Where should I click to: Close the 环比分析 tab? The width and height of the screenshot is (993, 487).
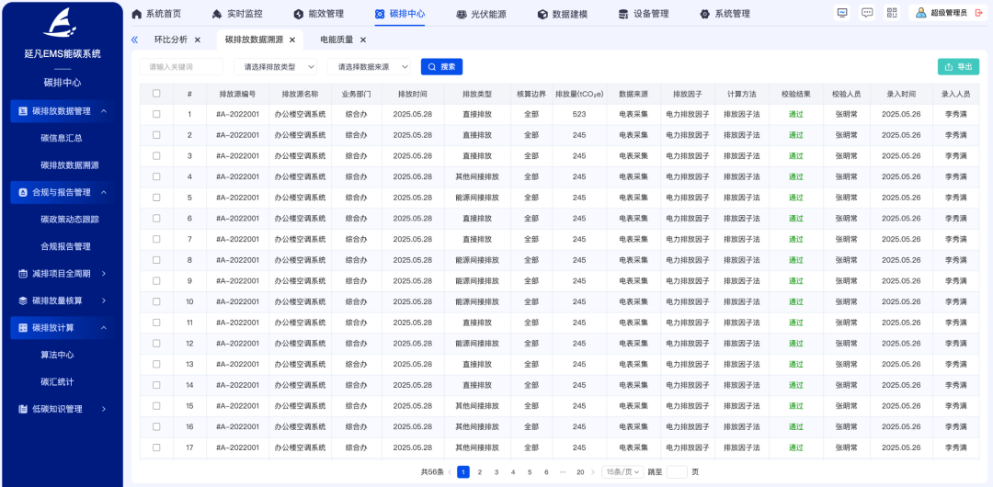[x=198, y=40]
